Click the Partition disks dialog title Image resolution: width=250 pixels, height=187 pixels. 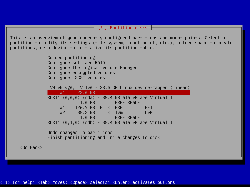(122, 28)
